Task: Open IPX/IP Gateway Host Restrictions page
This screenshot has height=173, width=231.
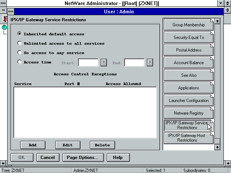Action: pos(188,138)
